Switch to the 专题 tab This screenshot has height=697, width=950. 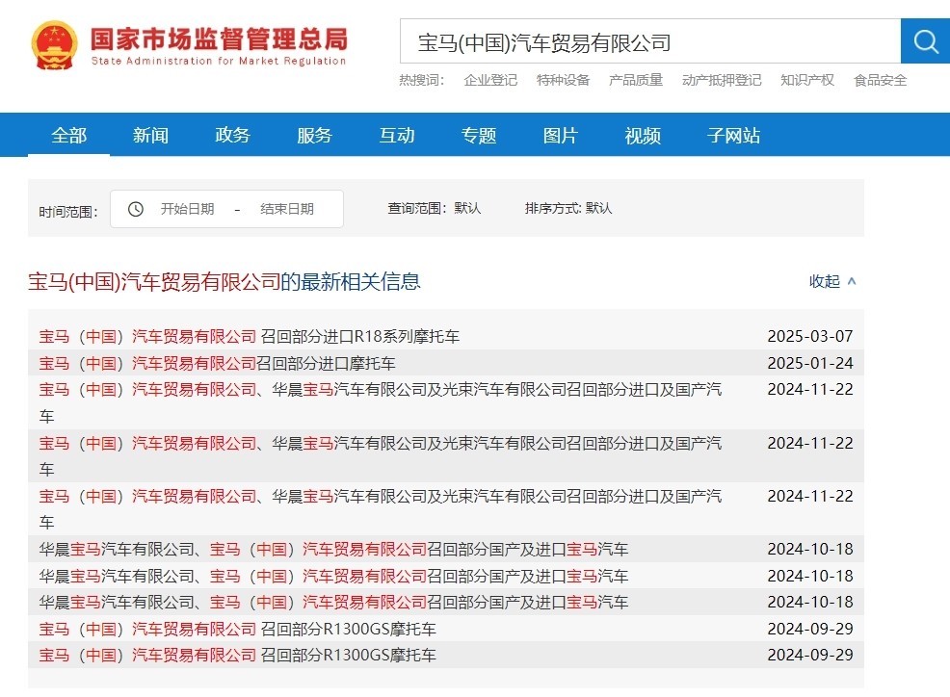pos(479,135)
